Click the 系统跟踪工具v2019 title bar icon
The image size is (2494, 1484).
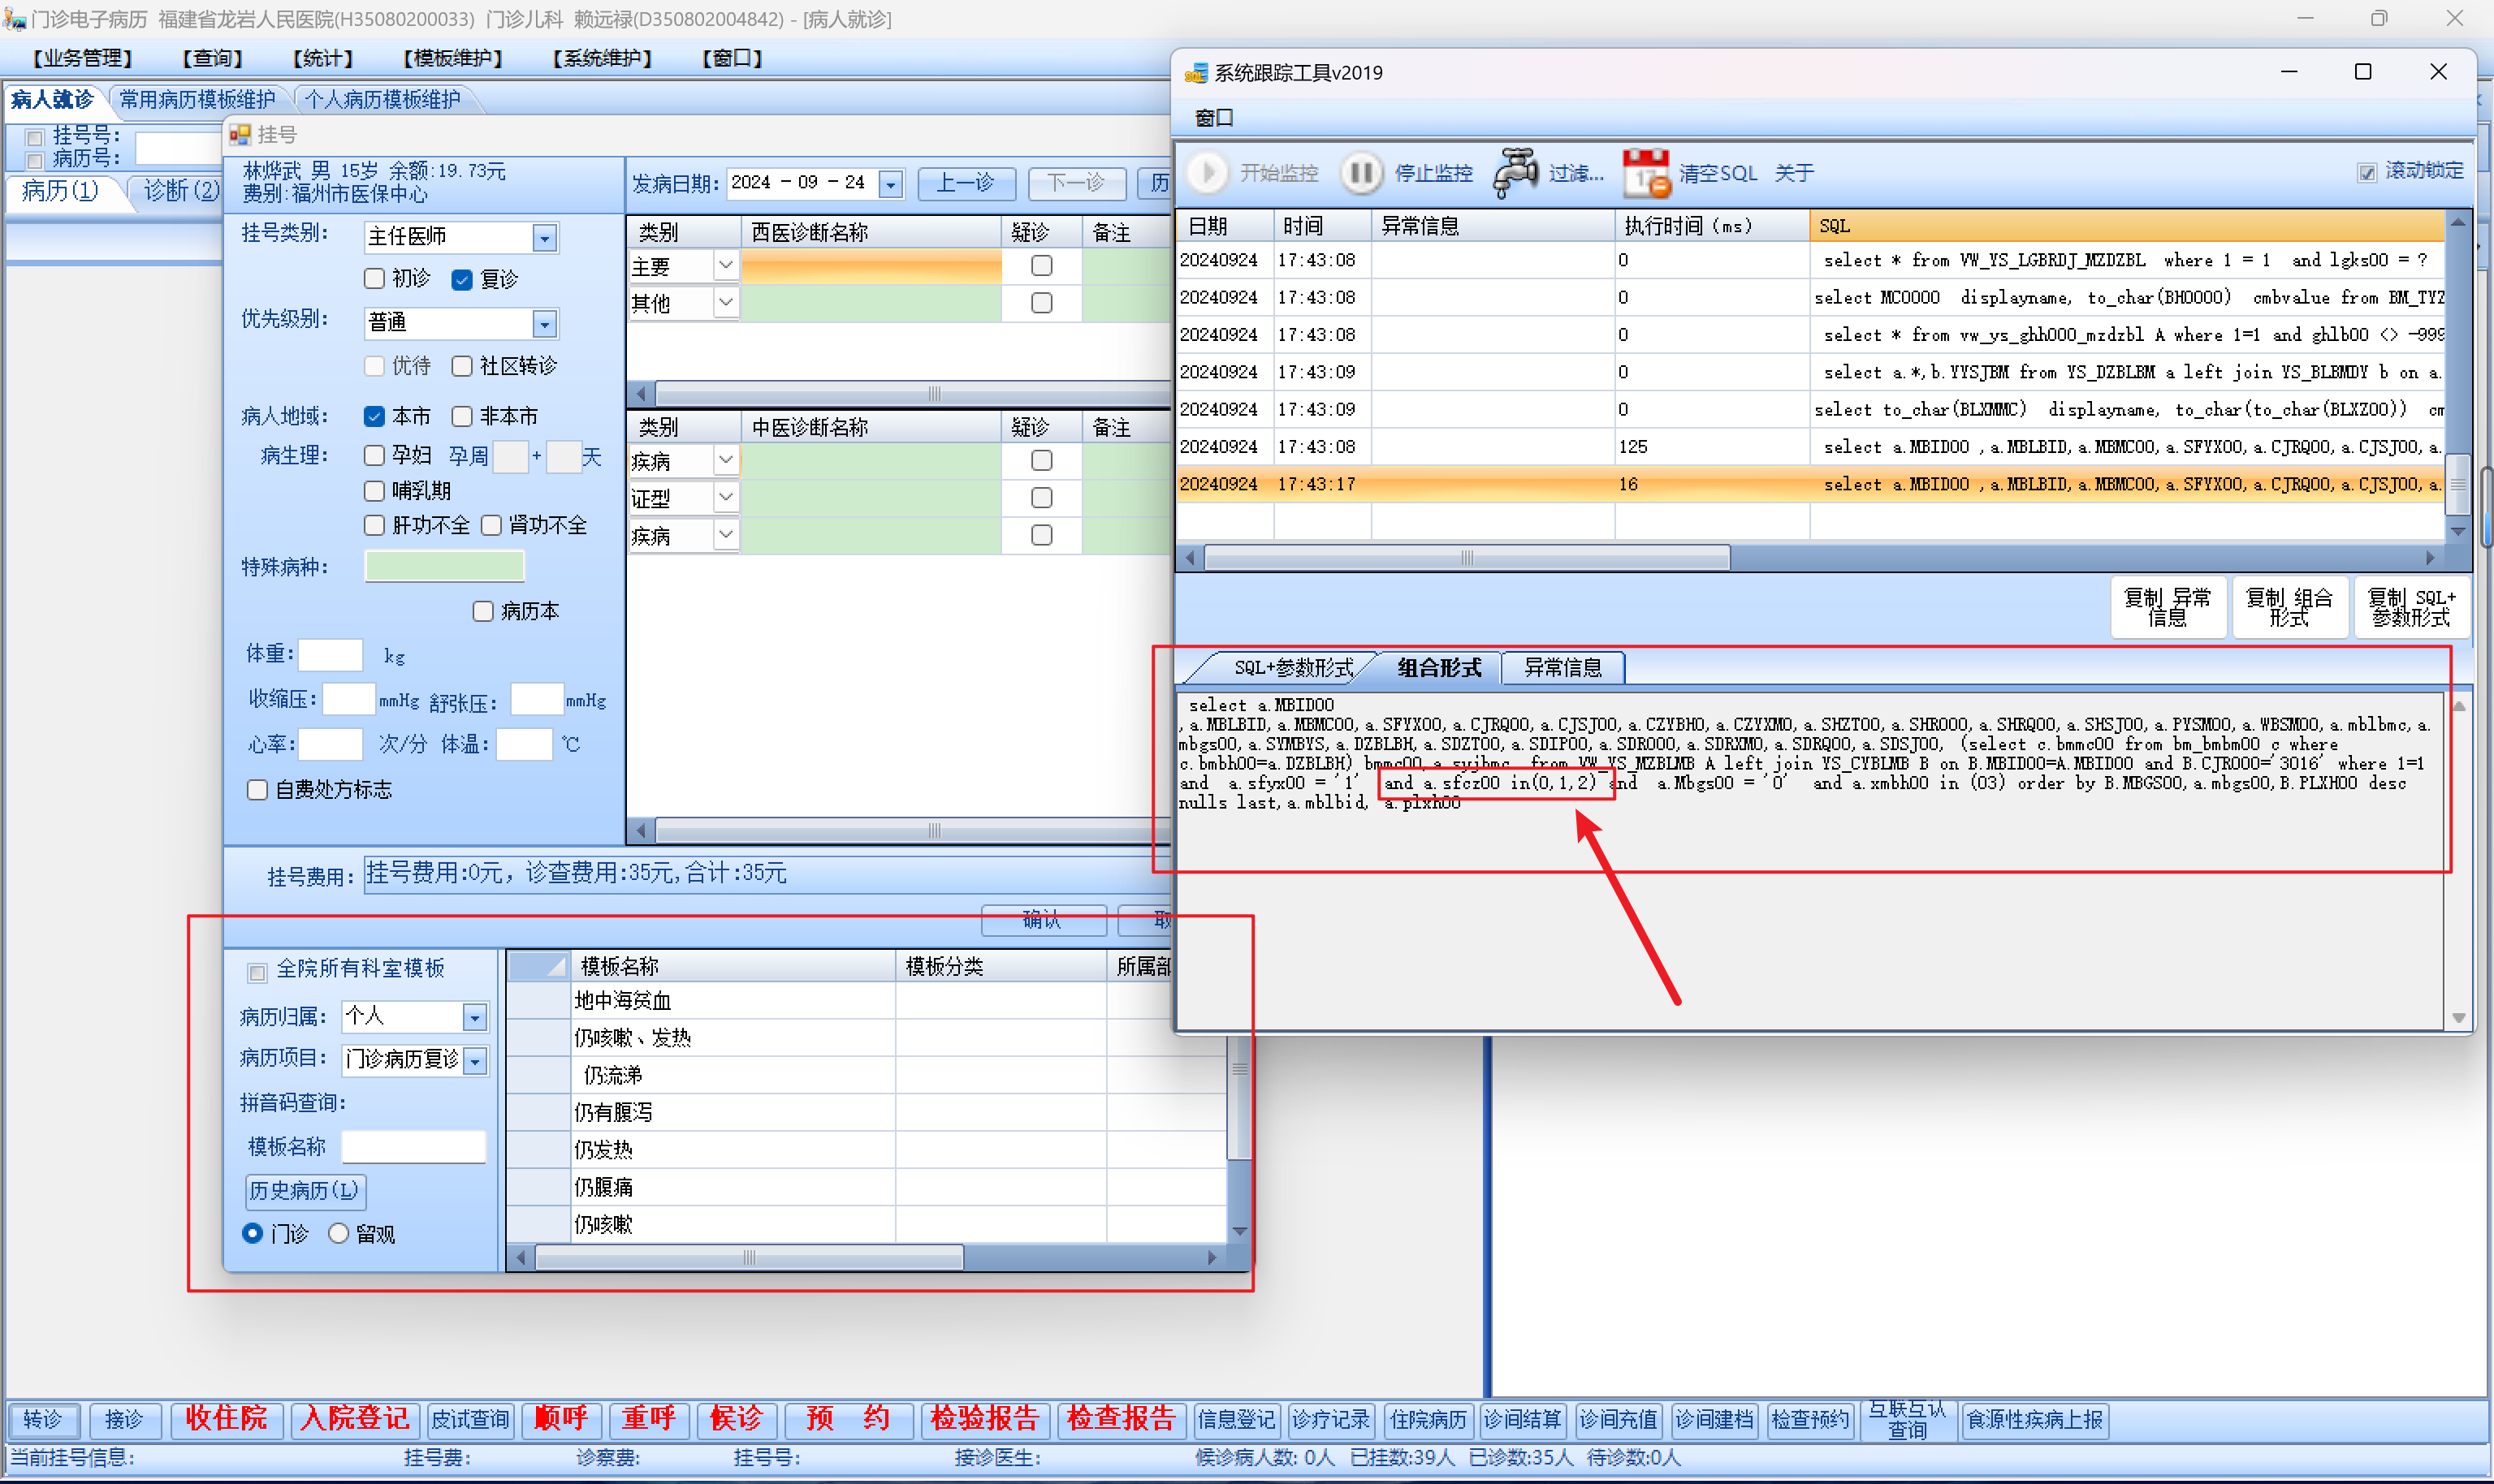pos(1195,73)
